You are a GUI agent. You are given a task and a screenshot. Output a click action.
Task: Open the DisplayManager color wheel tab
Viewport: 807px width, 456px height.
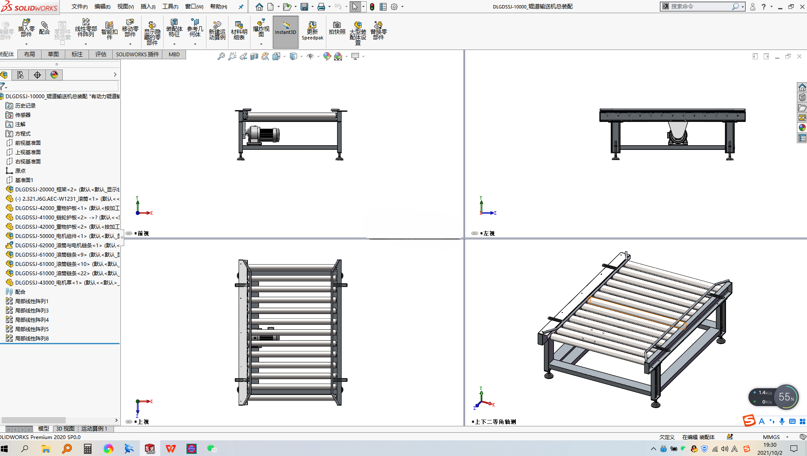(54, 75)
